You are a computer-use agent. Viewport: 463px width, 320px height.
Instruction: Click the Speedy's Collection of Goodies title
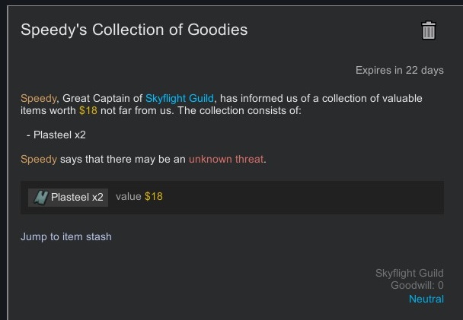[x=134, y=30]
